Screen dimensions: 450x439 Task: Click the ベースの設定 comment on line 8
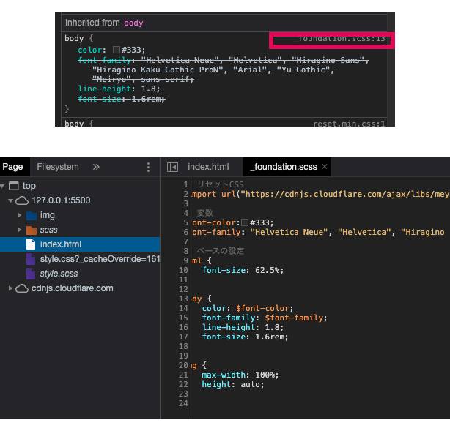click(221, 251)
